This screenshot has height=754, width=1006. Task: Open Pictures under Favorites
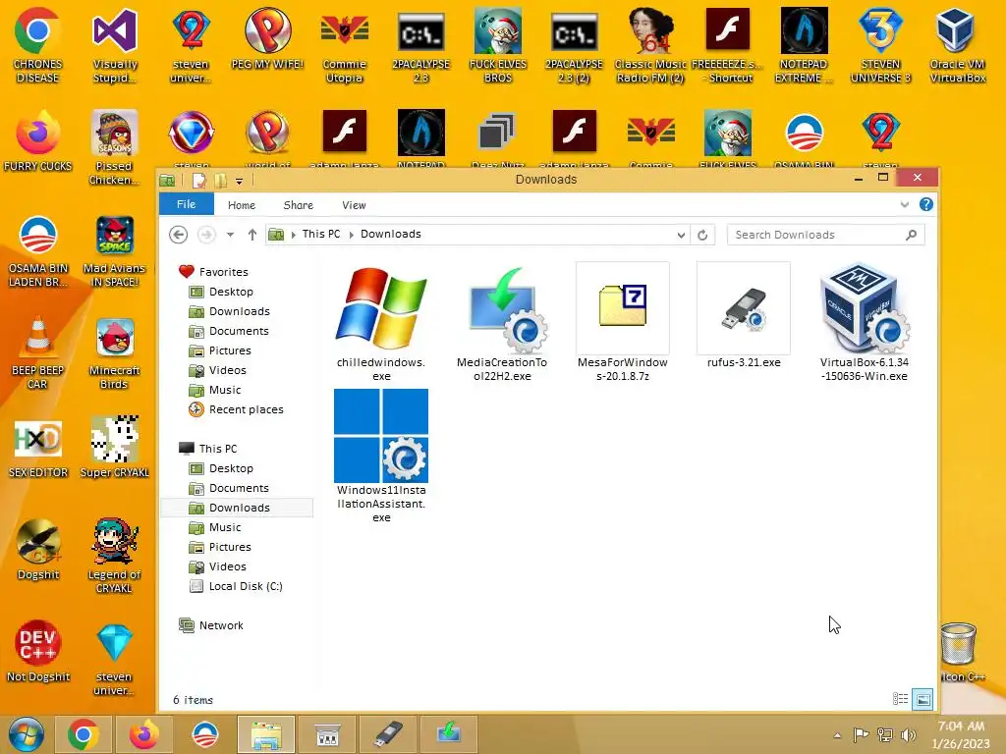230,350
